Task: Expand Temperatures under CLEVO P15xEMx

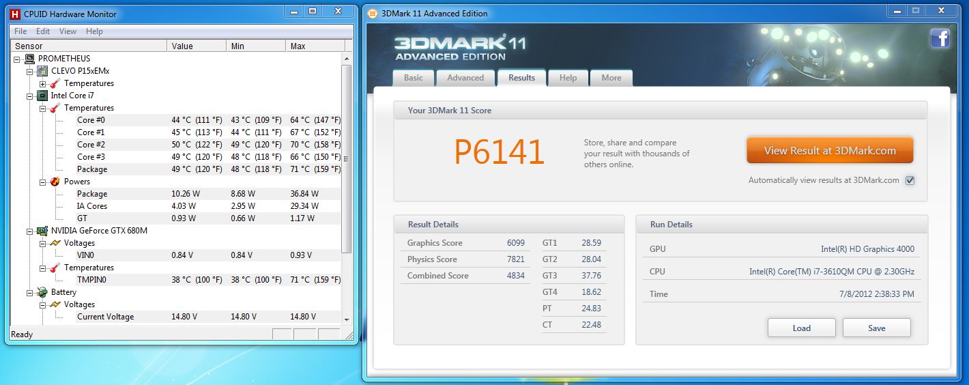Action: tap(42, 83)
